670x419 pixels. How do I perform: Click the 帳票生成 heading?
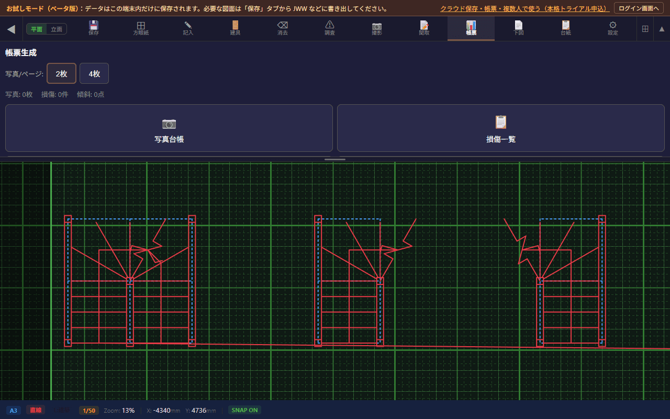(21, 53)
